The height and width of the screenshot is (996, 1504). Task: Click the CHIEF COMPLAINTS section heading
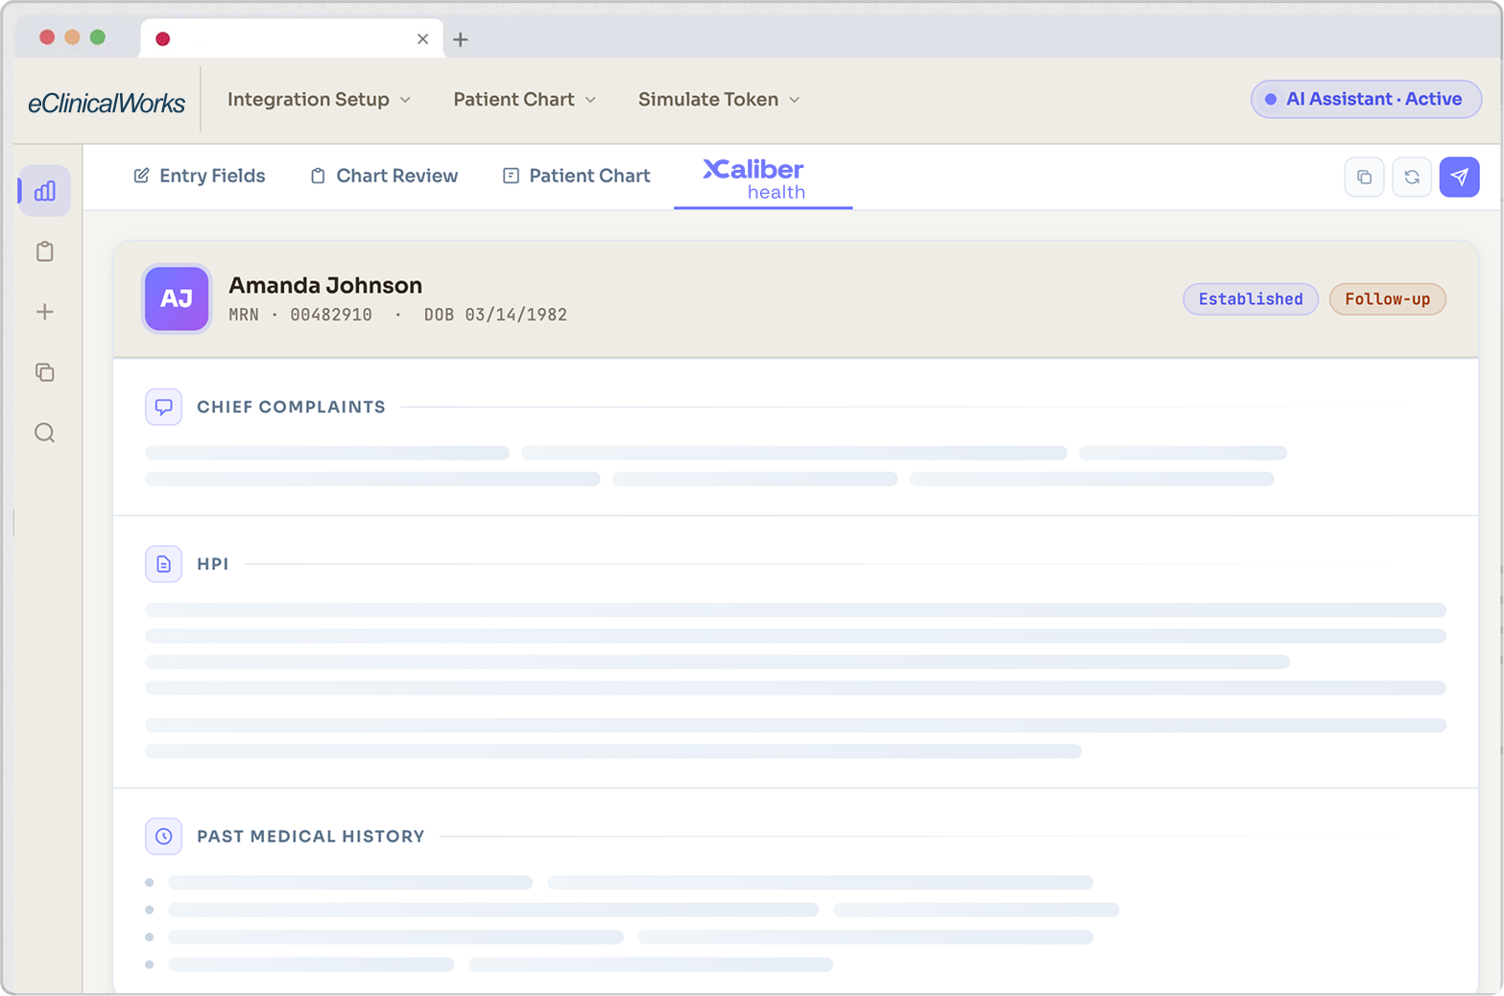pos(291,407)
